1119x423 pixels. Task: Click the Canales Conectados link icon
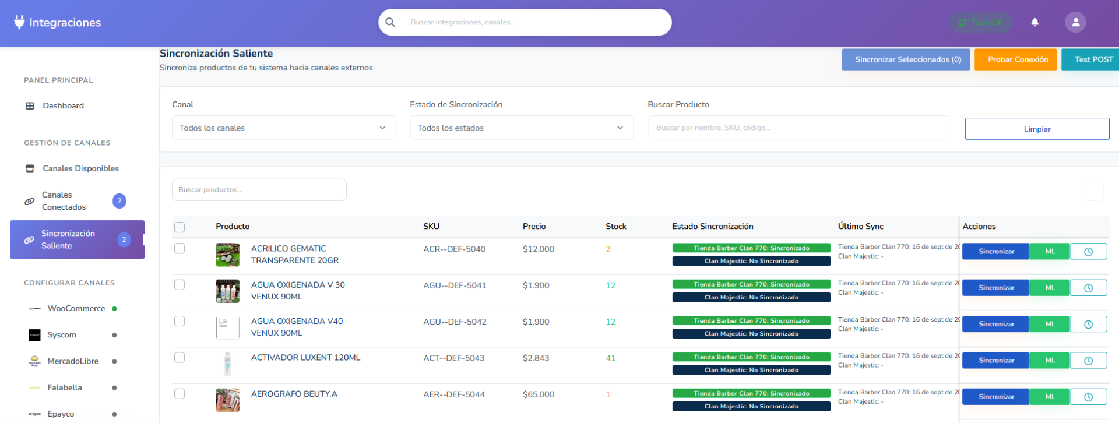pos(29,201)
